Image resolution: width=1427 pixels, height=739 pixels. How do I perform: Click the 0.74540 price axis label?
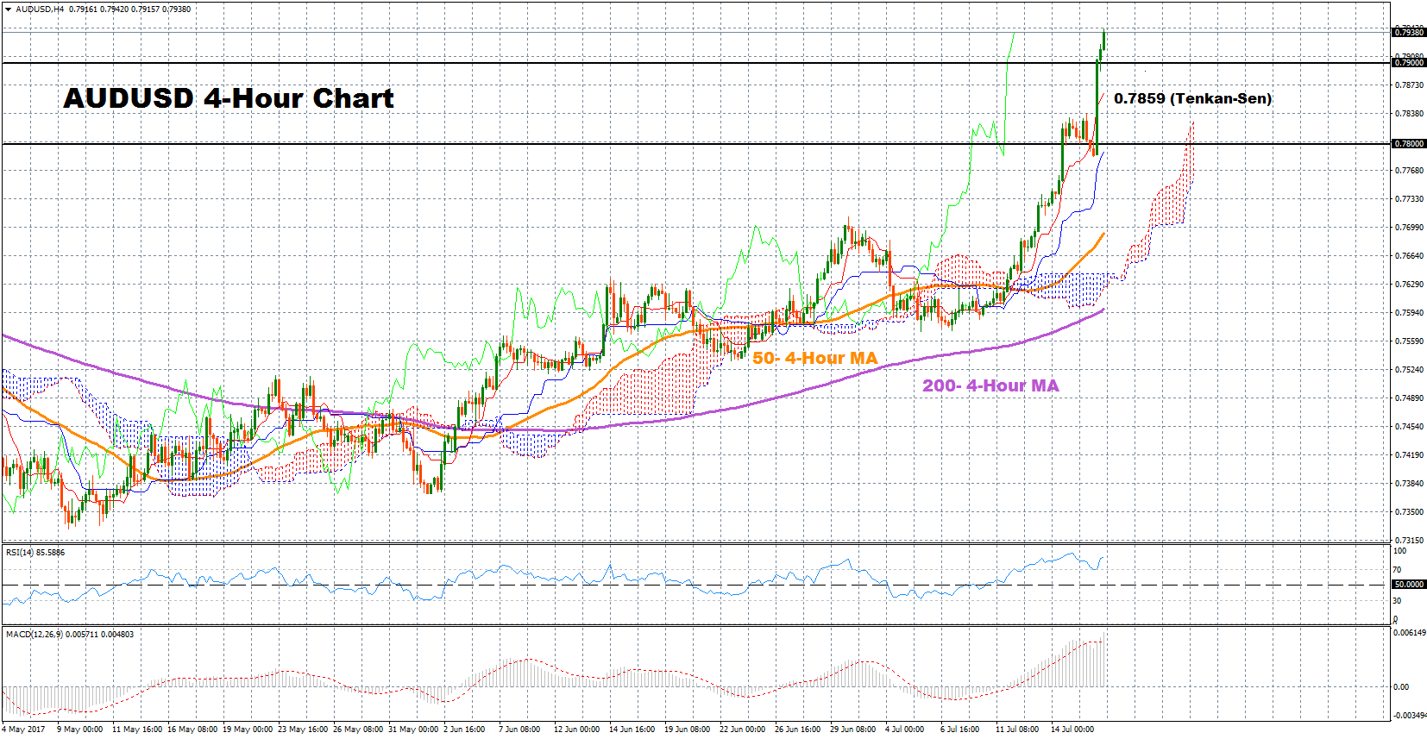1409,427
